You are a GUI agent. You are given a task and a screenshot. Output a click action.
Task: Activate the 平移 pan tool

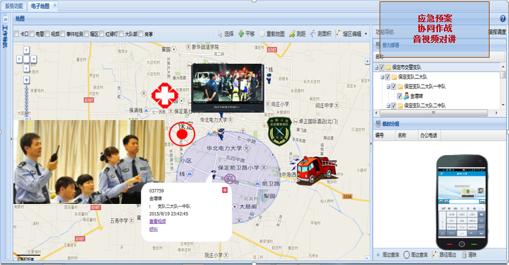[x=246, y=34]
